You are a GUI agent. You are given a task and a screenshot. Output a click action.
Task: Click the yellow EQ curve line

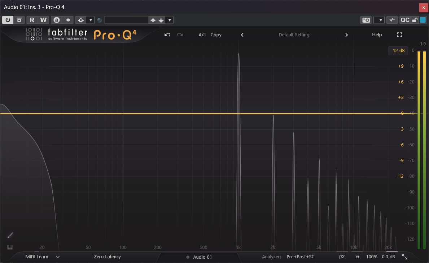pos(209,113)
